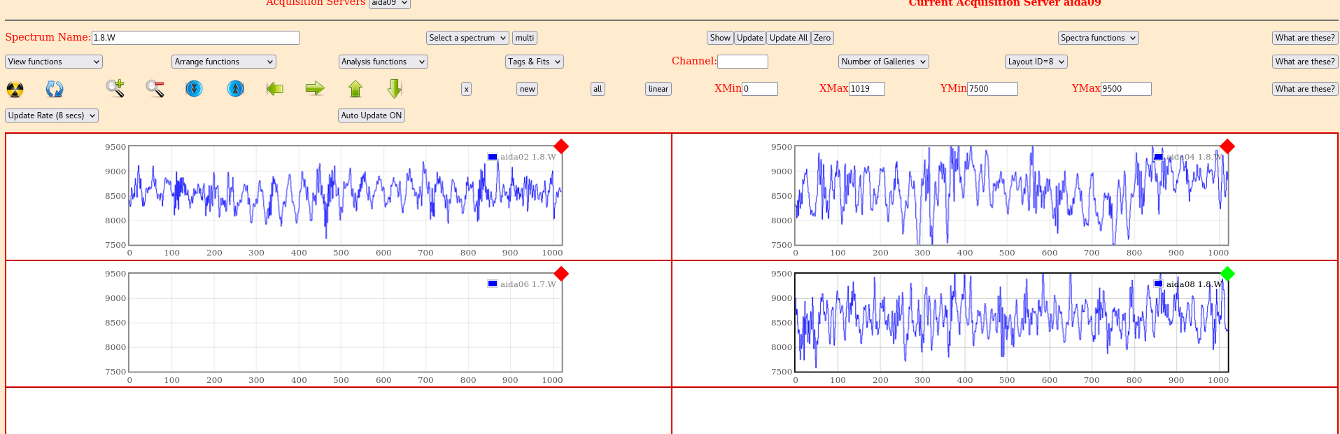Viewport: 1340px width, 434px height.
Task: Open the View functions dropdown
Action: click(x=54, y=62)
